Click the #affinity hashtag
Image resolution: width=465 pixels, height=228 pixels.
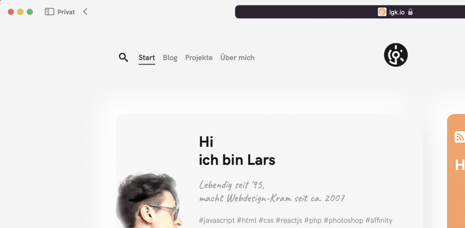pos(379,220)
